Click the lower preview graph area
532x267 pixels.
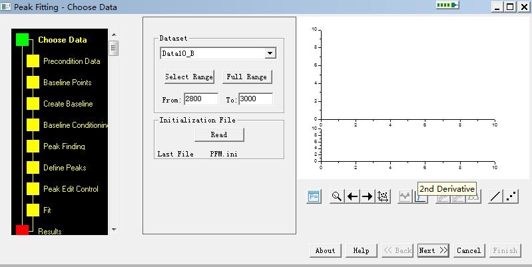[x=407, y=145]
